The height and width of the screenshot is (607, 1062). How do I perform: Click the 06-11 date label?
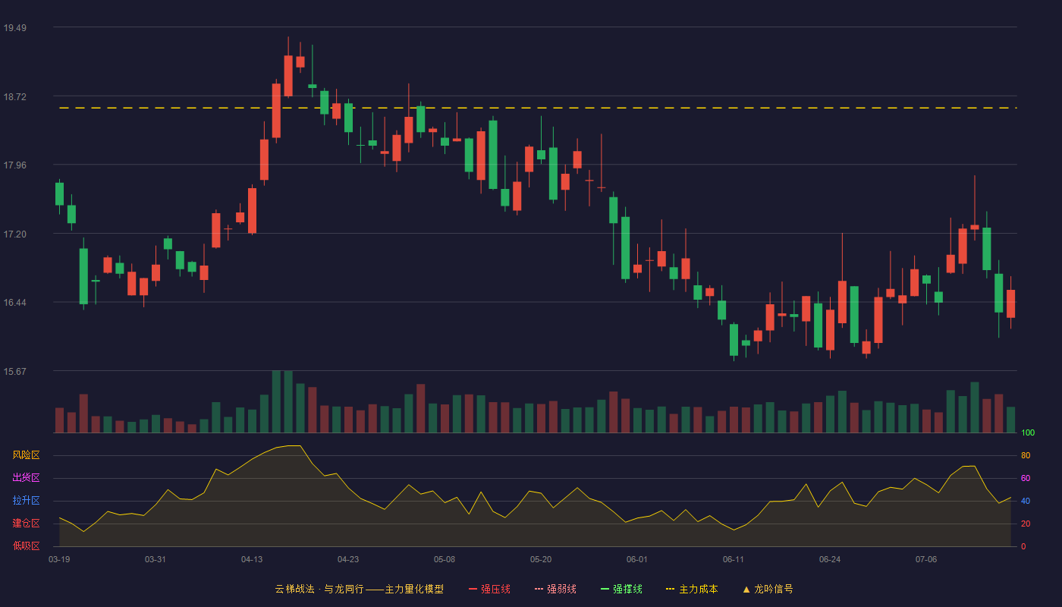[x=734, y=559]
